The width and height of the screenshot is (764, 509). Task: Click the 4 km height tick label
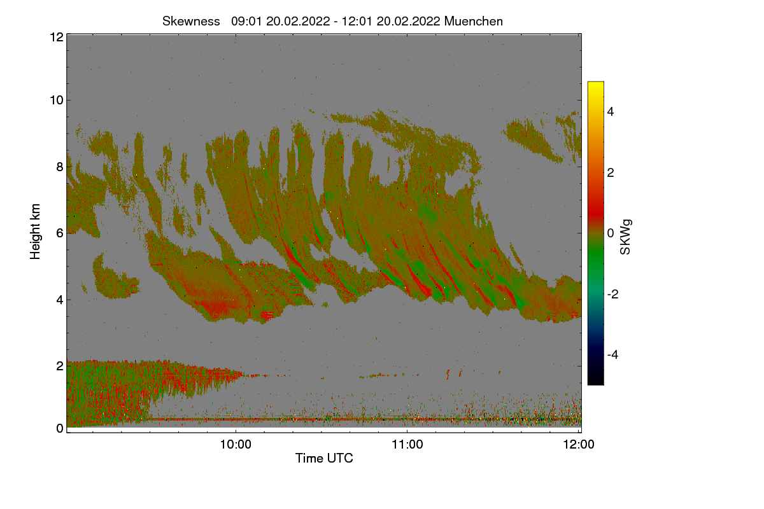(60, 300)
